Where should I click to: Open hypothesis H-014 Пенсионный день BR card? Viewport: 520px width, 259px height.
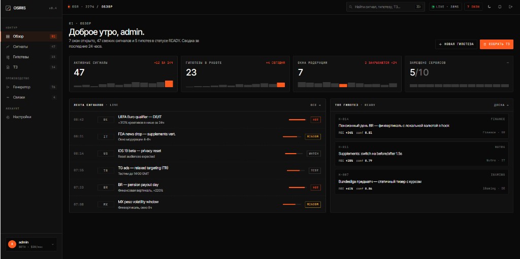coord(421,126)
